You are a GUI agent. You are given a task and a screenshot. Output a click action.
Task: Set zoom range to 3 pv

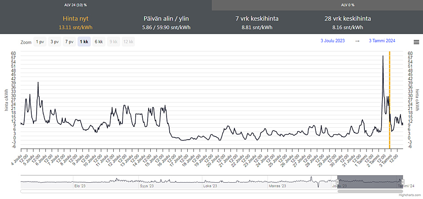[54, 42]
